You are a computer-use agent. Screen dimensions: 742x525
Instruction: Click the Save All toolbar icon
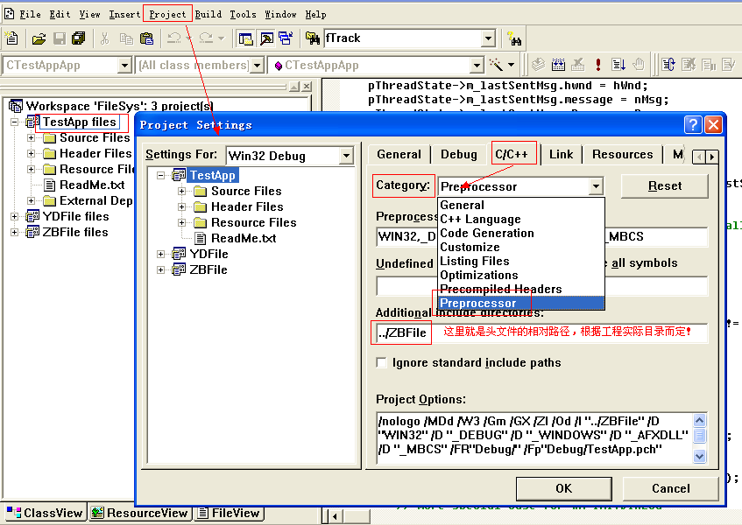click(x=79, y=38)
